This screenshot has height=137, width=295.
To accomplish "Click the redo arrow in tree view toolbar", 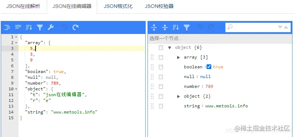I will 211,27.
